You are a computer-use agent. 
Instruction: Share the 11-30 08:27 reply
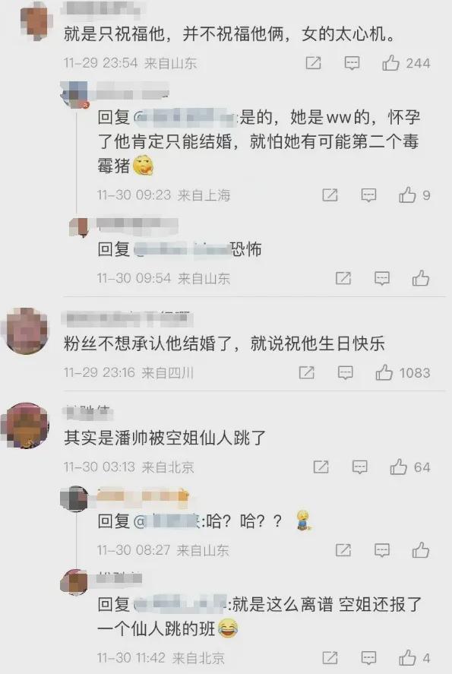click(343, 550)
